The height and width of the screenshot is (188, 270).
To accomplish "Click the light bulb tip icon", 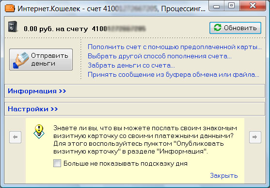I will [x=39, y=132].
